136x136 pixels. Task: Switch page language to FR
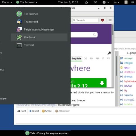(x=97, y=58)
